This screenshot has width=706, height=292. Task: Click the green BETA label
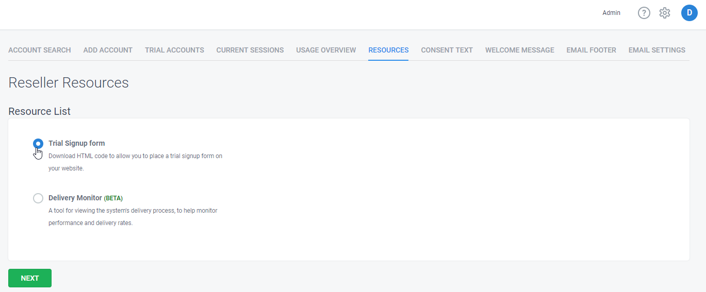[113, 198]
